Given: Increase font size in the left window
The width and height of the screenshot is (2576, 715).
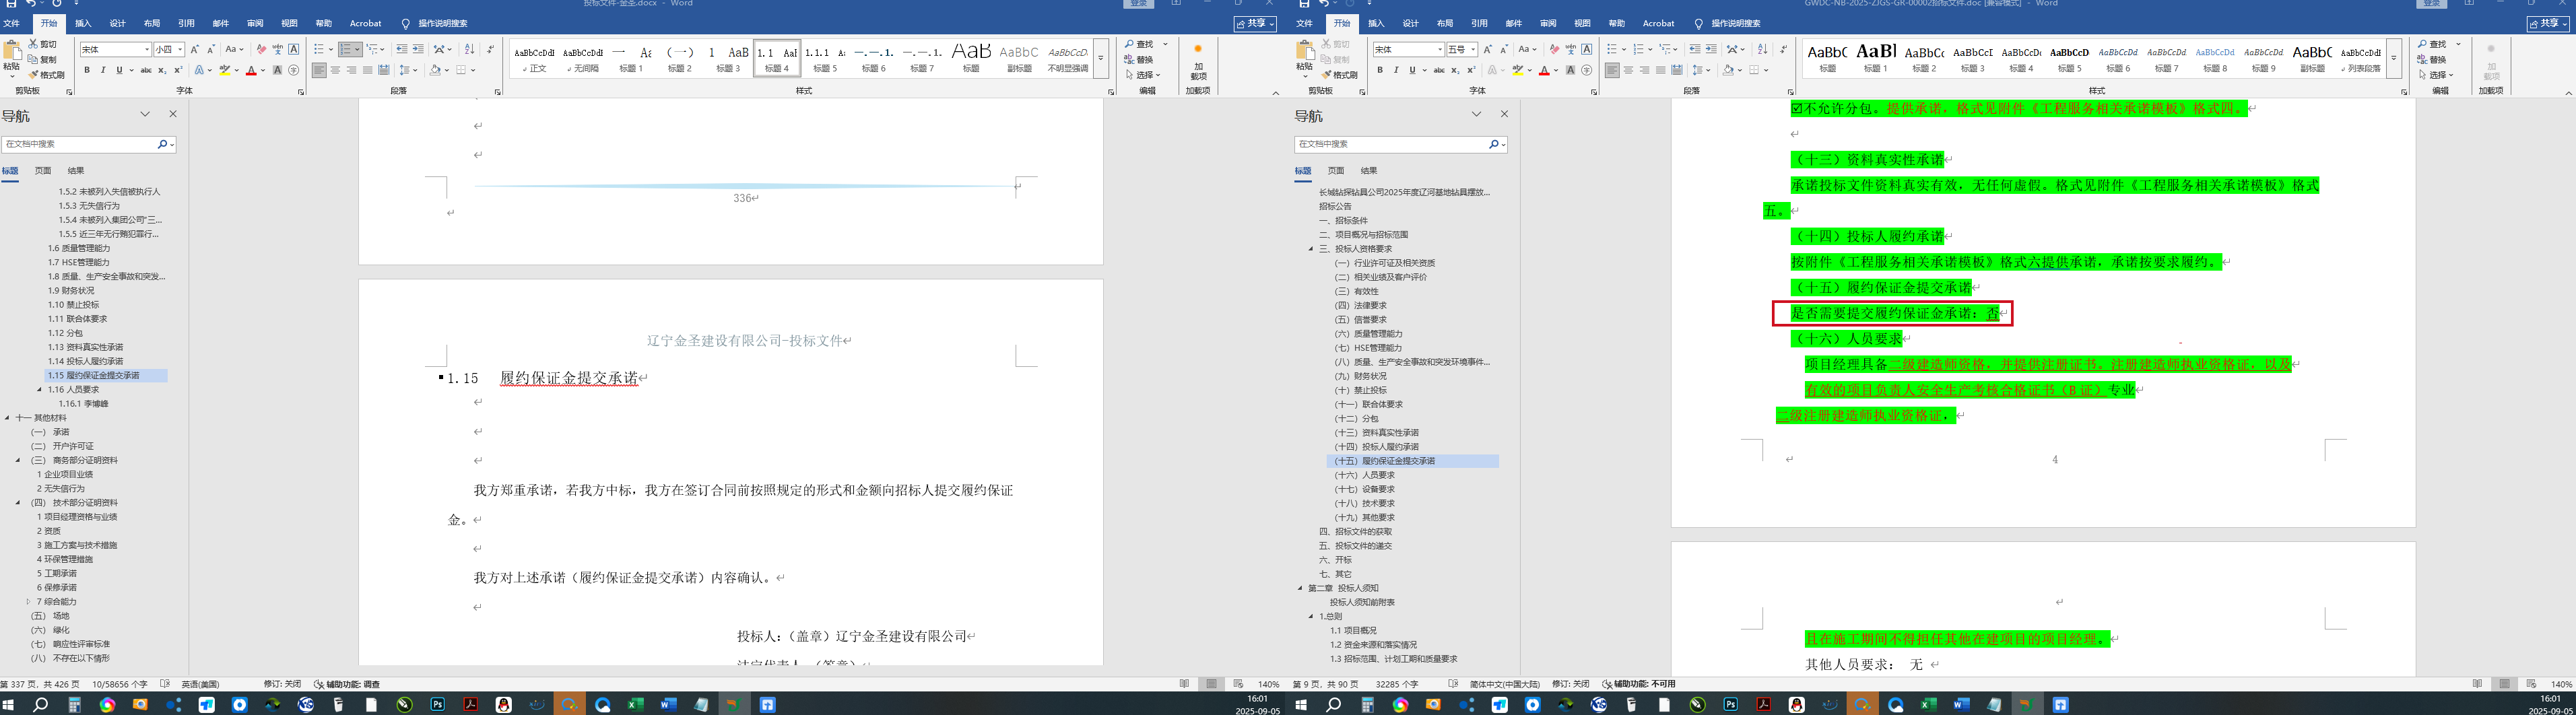Looking at the screenshot, I should point(195,49).
